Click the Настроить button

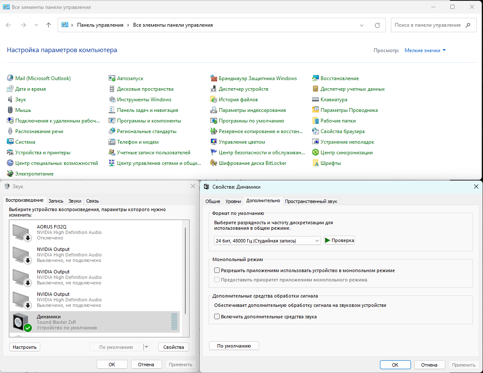[x=25, y=347]
